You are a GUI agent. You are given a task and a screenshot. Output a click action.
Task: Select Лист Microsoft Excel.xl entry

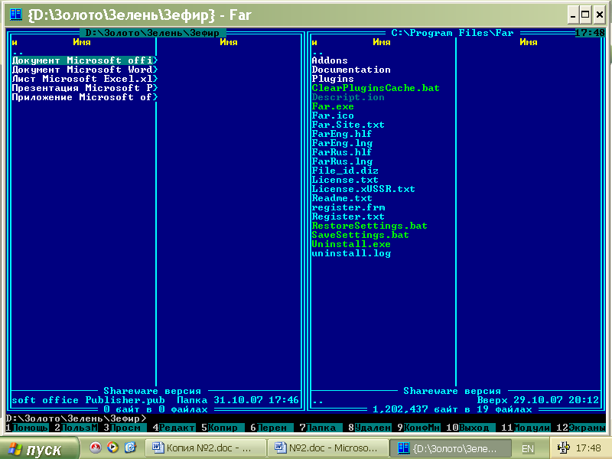85,79
